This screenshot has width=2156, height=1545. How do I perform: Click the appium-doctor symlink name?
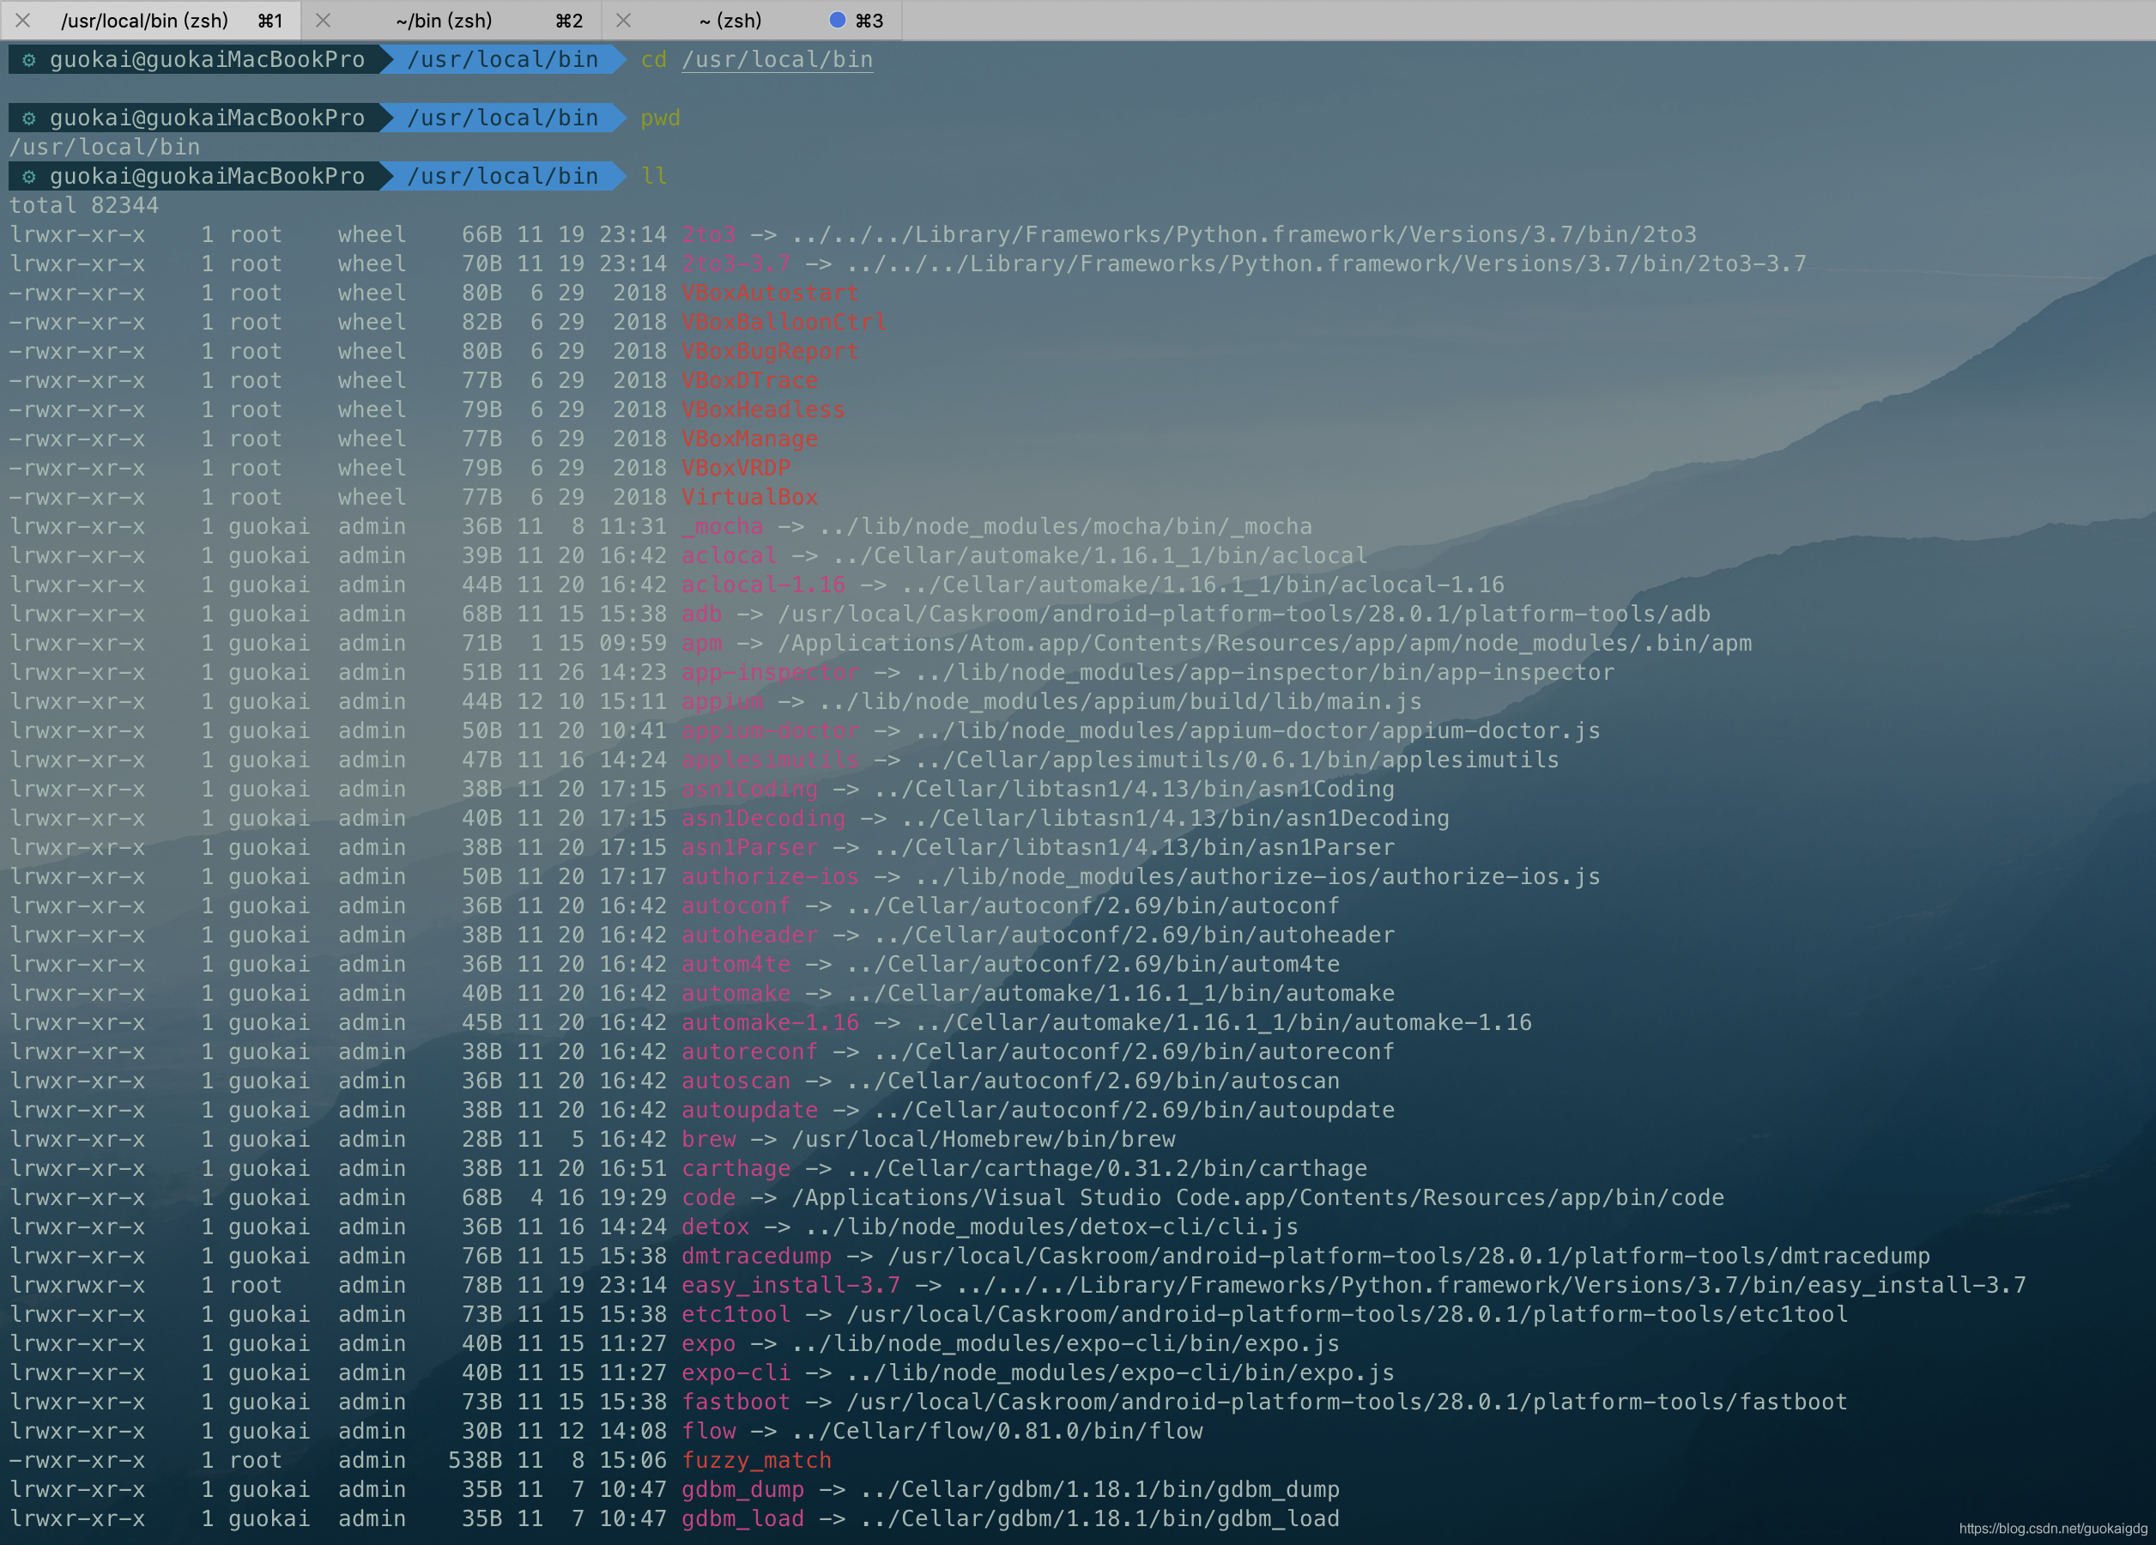tap(770, 730)
